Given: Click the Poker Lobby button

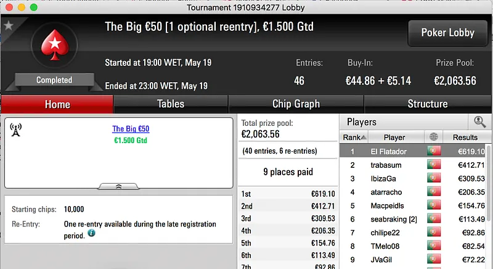Looking at the screenshot, I should (447, 33).
